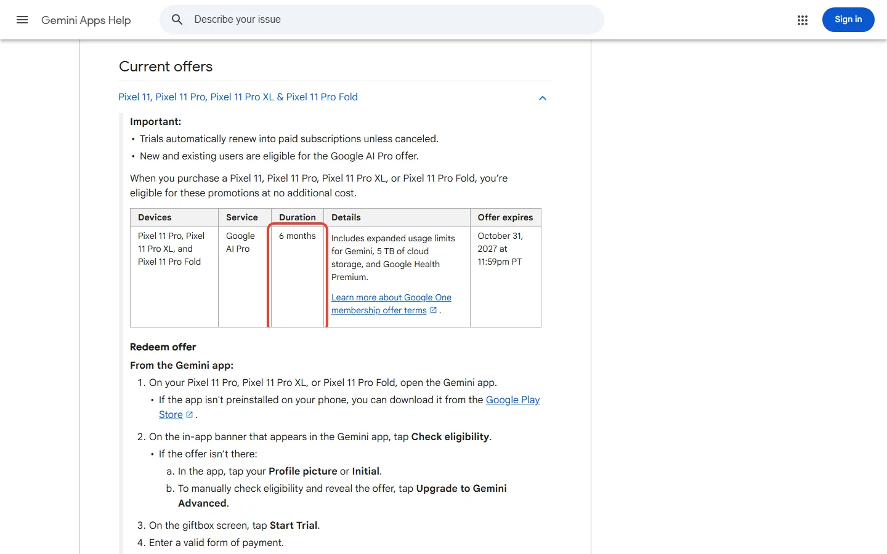Click the search magnifier icon

(x=177, y=20)
